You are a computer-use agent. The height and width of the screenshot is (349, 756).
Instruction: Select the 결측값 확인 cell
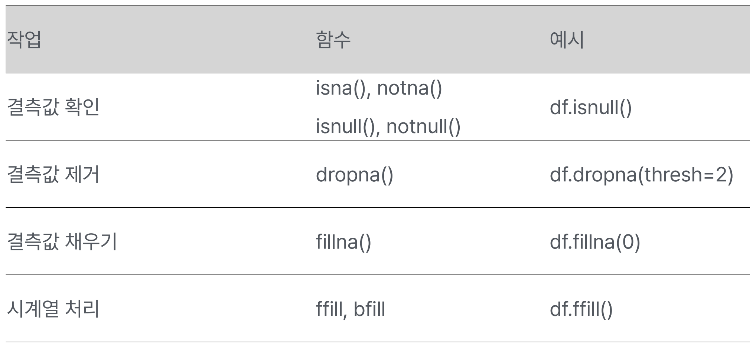53,107
